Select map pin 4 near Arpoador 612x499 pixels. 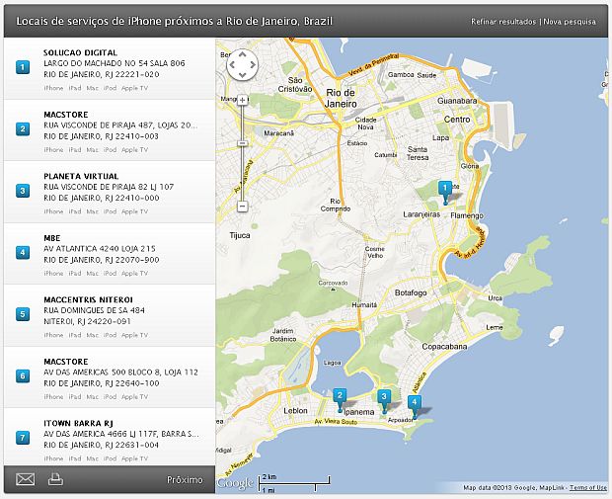[x=415, y=407]
